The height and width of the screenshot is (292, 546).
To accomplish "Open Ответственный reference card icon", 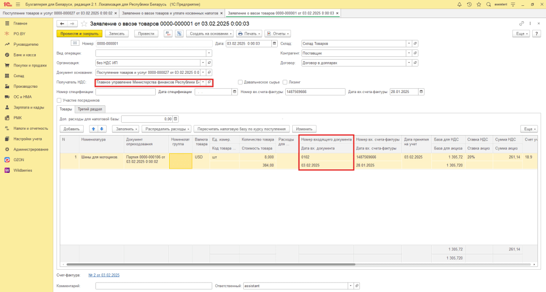I will [x=357, y=286].
